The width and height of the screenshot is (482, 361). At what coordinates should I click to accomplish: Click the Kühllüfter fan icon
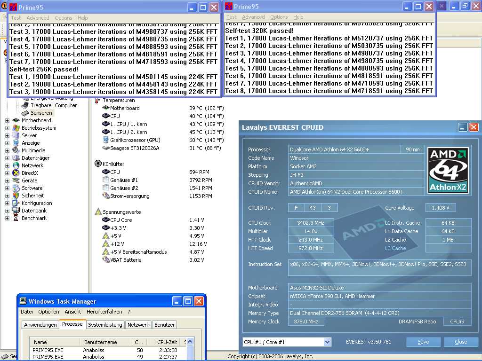98,164
